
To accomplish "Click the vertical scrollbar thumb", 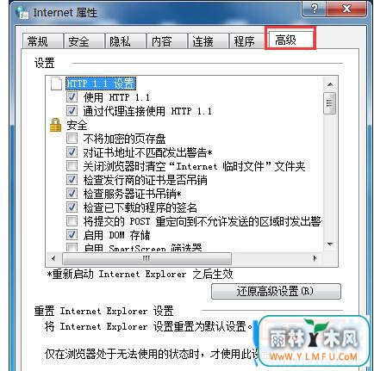I will [330, 103].
